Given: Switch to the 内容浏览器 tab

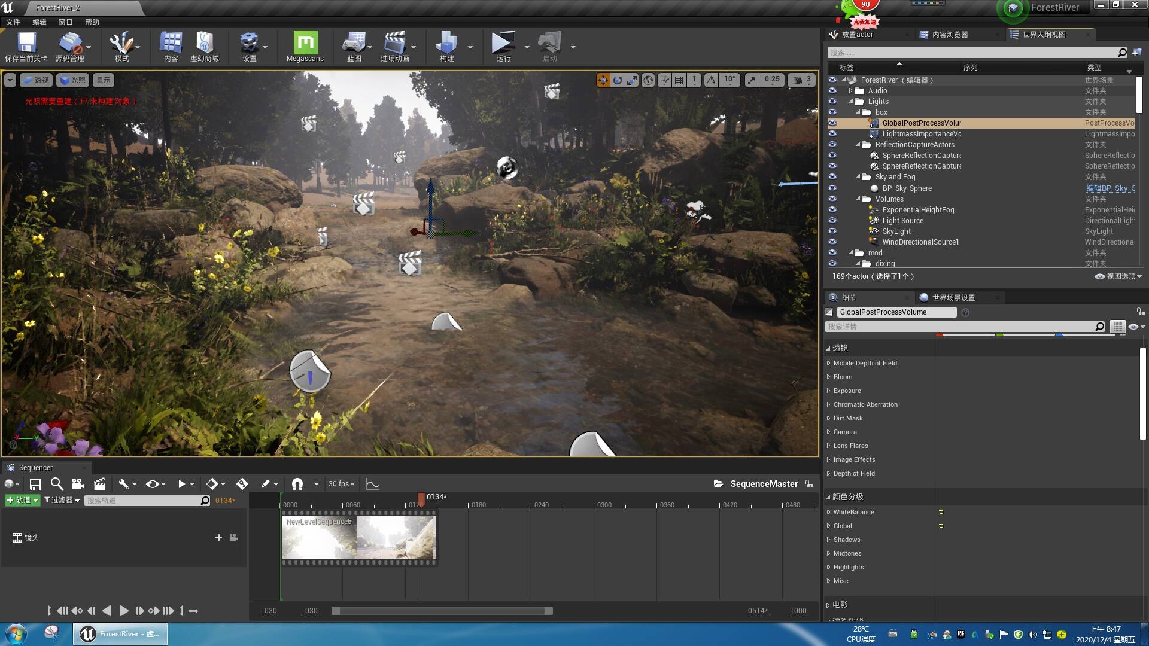Looking at the screenshot, I should pos(950,34).
